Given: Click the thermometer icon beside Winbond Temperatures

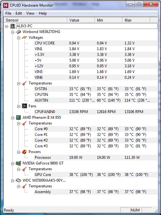Looking at the screenshot, I should click(x=24, y=83).
